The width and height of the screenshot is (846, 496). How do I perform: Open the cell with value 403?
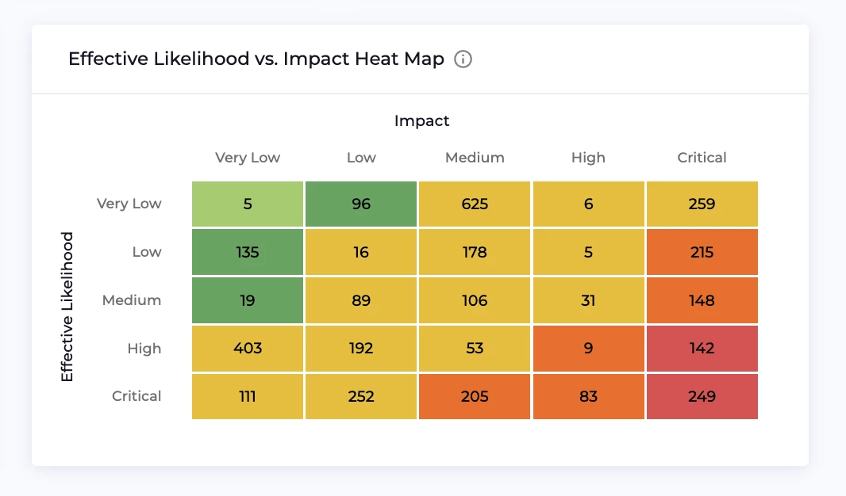pos(248,349)
